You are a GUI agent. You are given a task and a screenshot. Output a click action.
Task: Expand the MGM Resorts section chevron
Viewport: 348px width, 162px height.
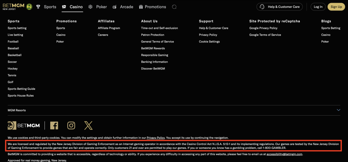click(x=338, y=110)
